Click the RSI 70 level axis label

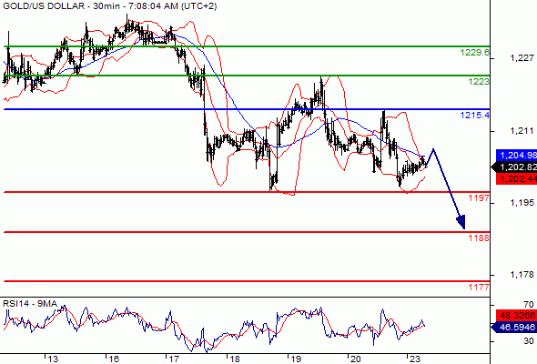pos(529,305)
